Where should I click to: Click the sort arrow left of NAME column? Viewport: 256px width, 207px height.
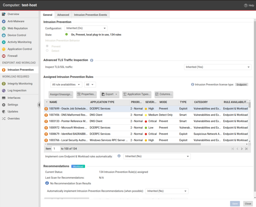47,102
